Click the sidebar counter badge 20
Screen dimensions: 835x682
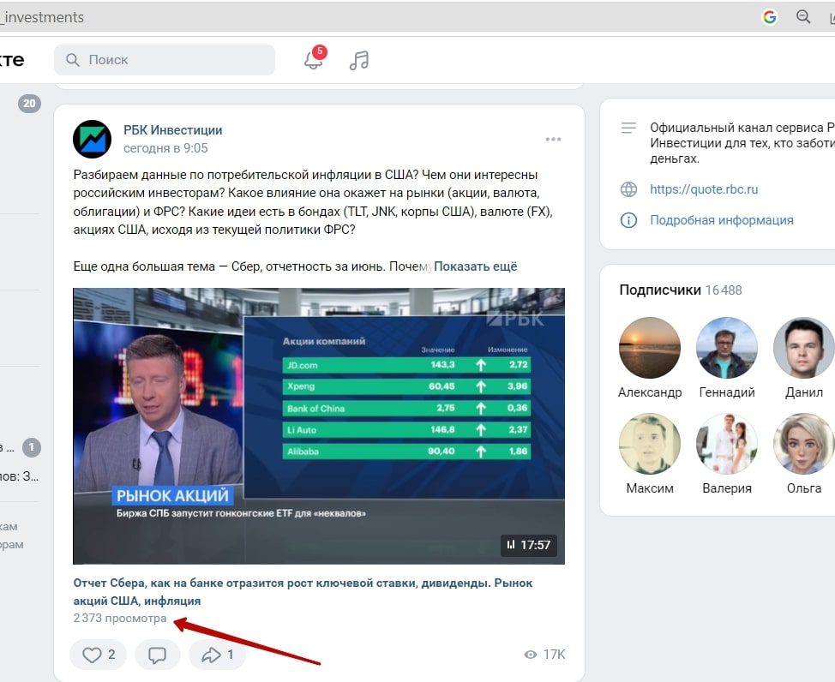pyautogui.click(x=29, y=104)
